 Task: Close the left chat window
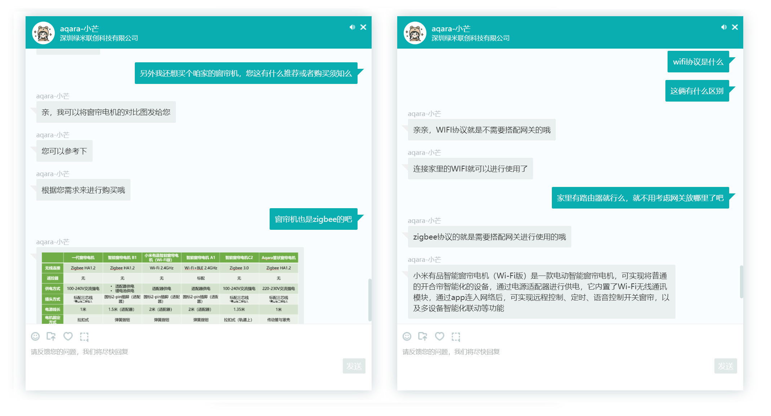tap(363, 27)
